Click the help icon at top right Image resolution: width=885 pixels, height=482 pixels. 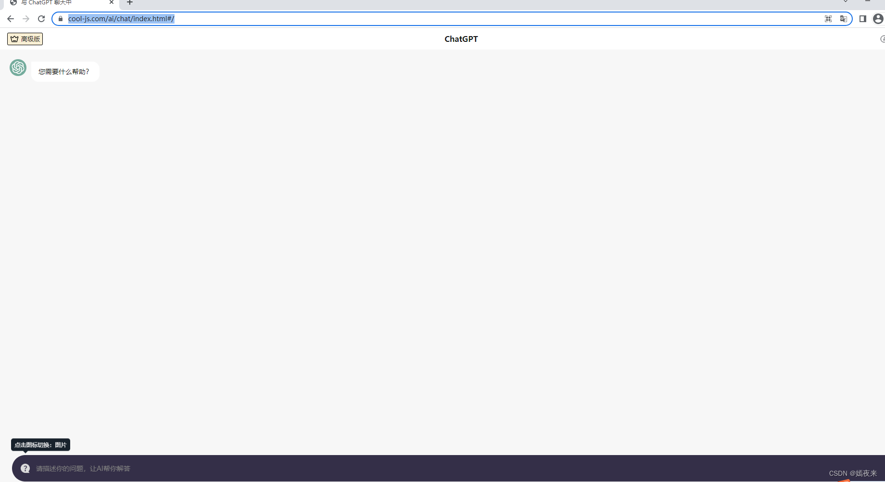(883, 39)
